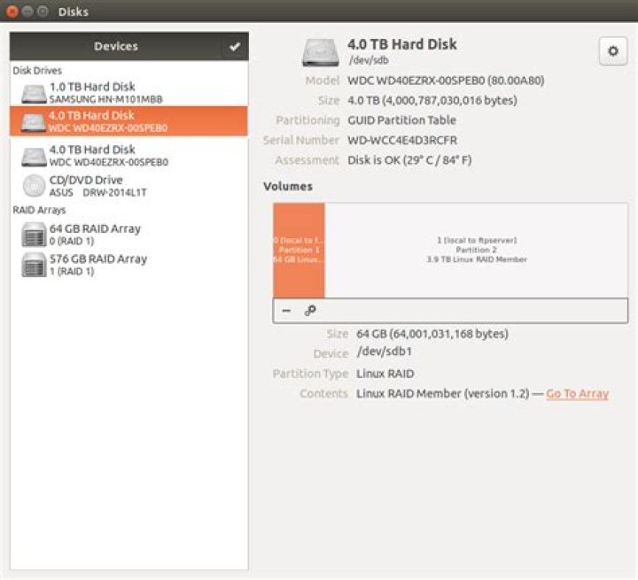Click the GUID Partition Table value
The height and width of the screenshot is (580, 638).
[x=401, y=120]
